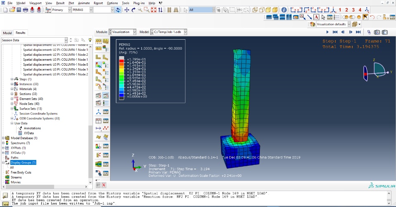Step to next frame
Image resolution: width=396 pixels, height=207 pixels.
click(351, 32)
